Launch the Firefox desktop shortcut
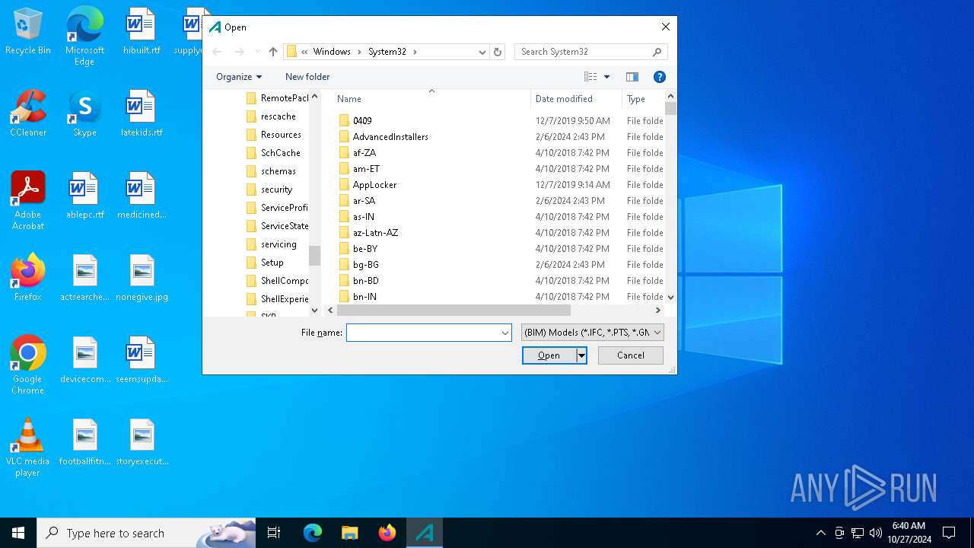The image size is (974, 548). point(28,279)
